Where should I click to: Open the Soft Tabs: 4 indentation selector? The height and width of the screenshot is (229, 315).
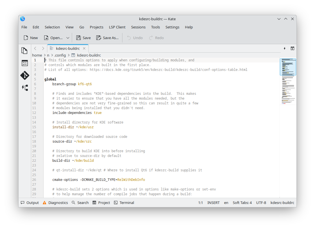242,203
